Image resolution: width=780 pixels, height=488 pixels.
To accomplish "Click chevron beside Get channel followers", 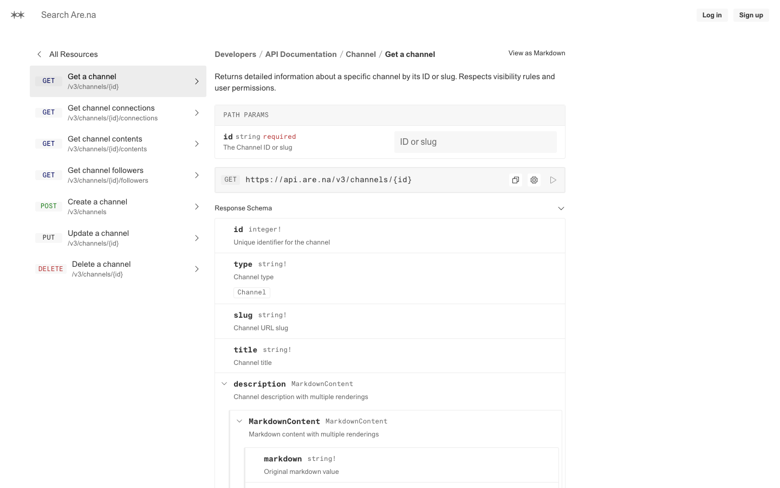I will click(197, 175).
